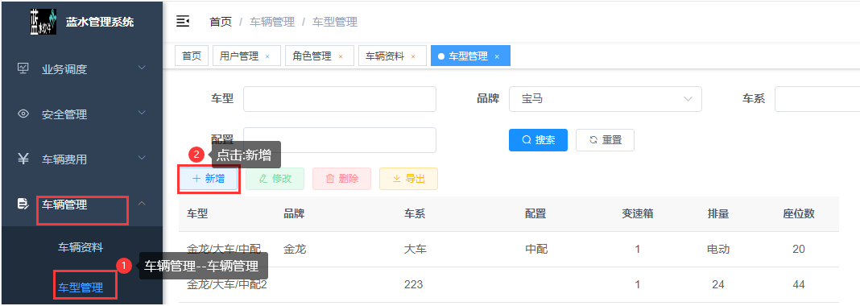Image resolution: width=860 pixels, height=306 pixels.
Task: Expand the 业务调度 menu chevron
Action: [142, 68]
